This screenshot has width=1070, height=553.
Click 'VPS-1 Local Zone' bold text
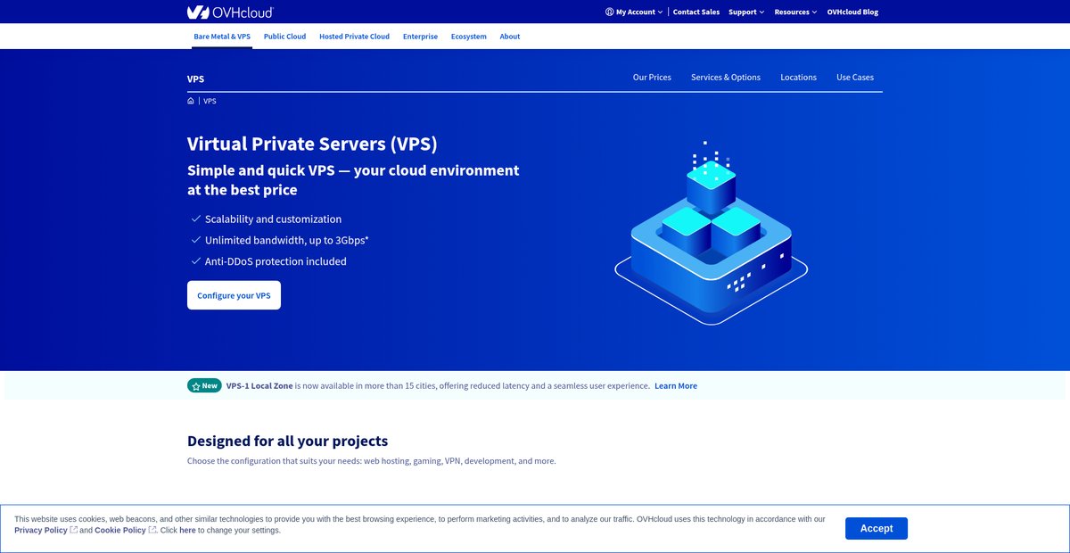259,386
